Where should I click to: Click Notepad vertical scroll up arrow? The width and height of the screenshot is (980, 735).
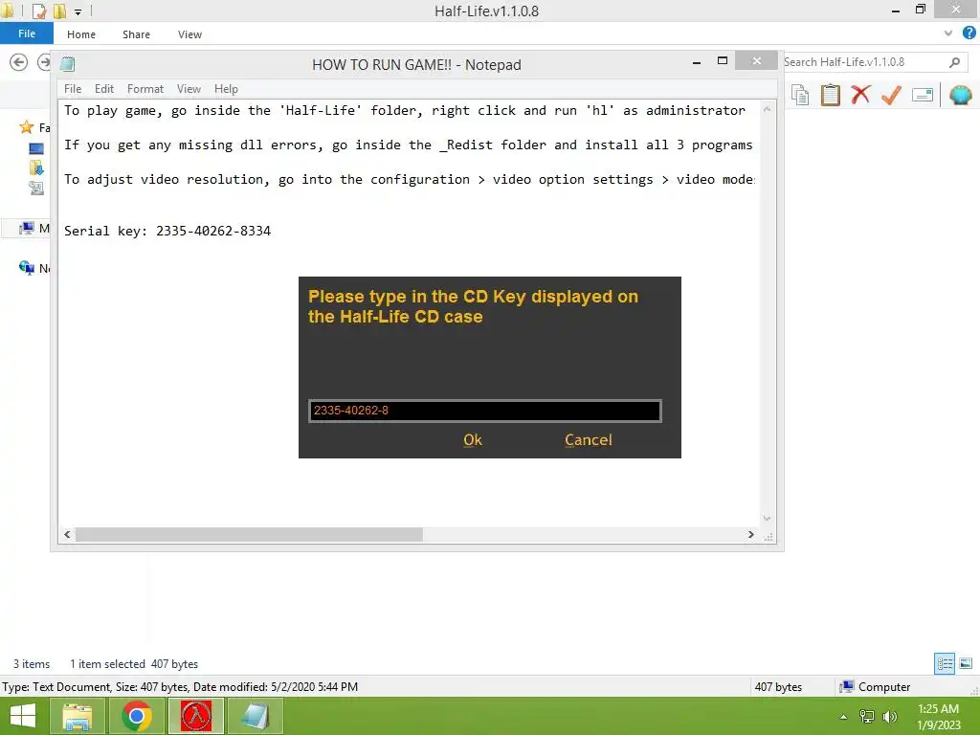click(767, 109)
